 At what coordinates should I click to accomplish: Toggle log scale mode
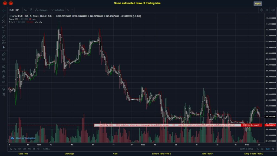pyautogui.click(x=262, y=149)
